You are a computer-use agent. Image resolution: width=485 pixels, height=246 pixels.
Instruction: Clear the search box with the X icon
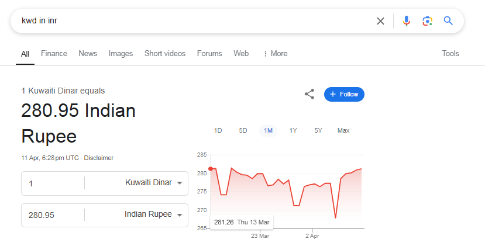pyautogui.click(x=380, y=21)
